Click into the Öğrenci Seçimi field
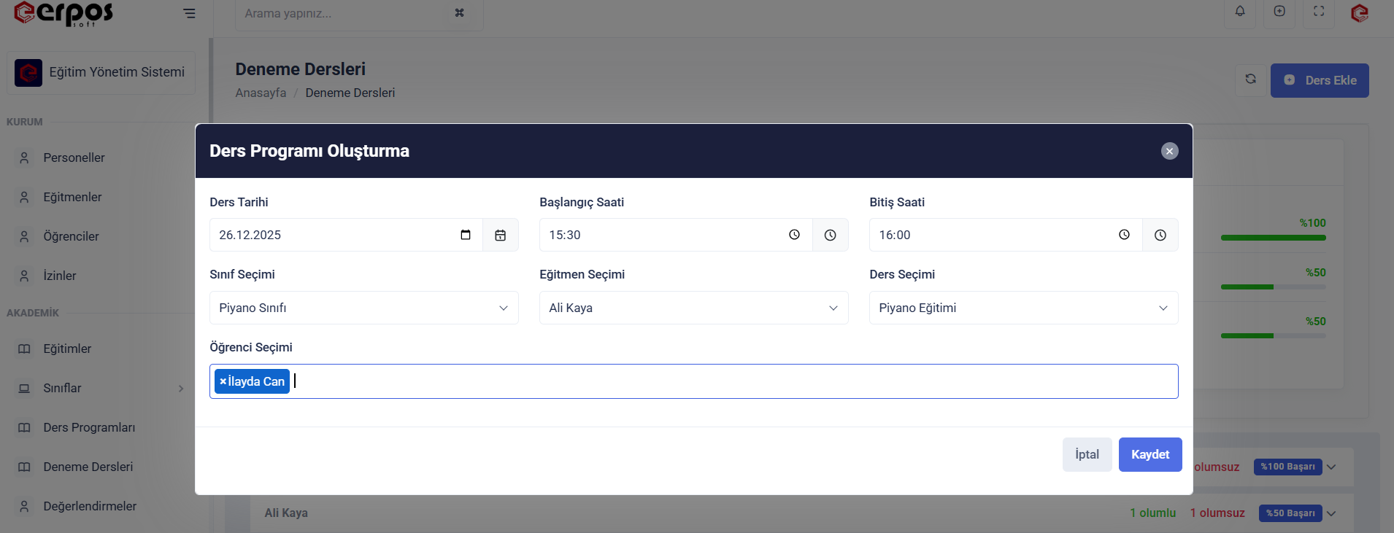The height and width of the screenshot is (533, 1394). pos(730,381)
